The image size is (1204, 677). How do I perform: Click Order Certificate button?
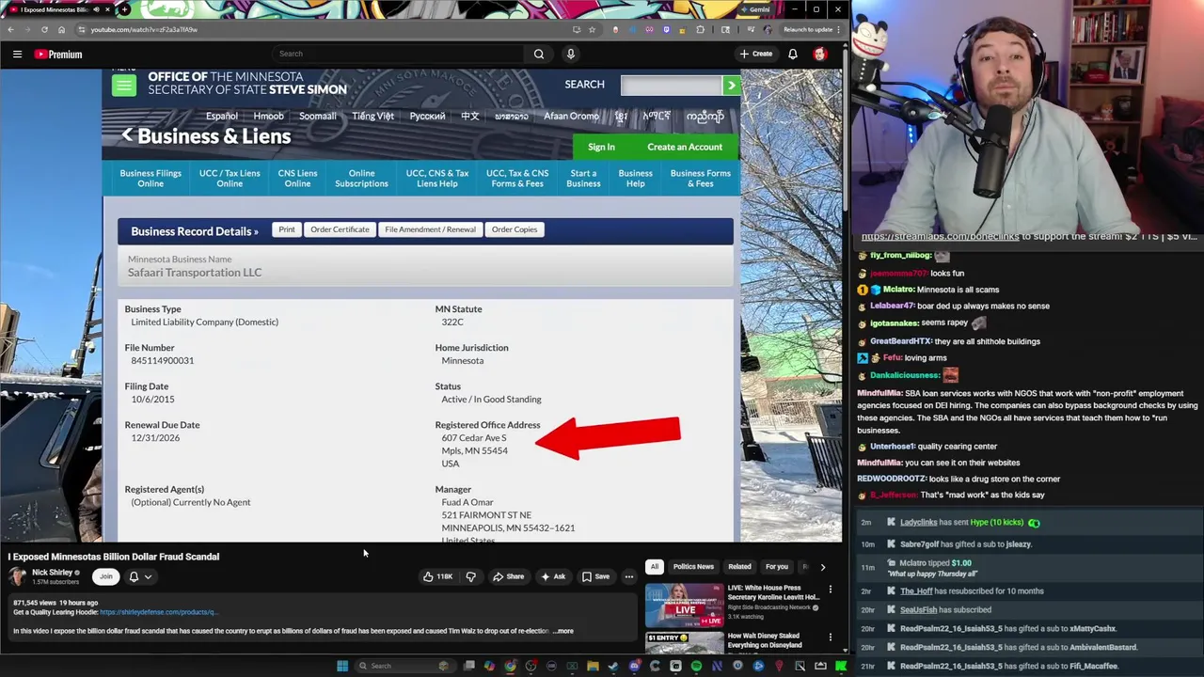pos(340,229)
